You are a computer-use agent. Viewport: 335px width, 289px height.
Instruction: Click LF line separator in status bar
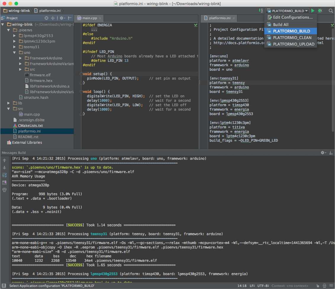[x=252, y=286]
